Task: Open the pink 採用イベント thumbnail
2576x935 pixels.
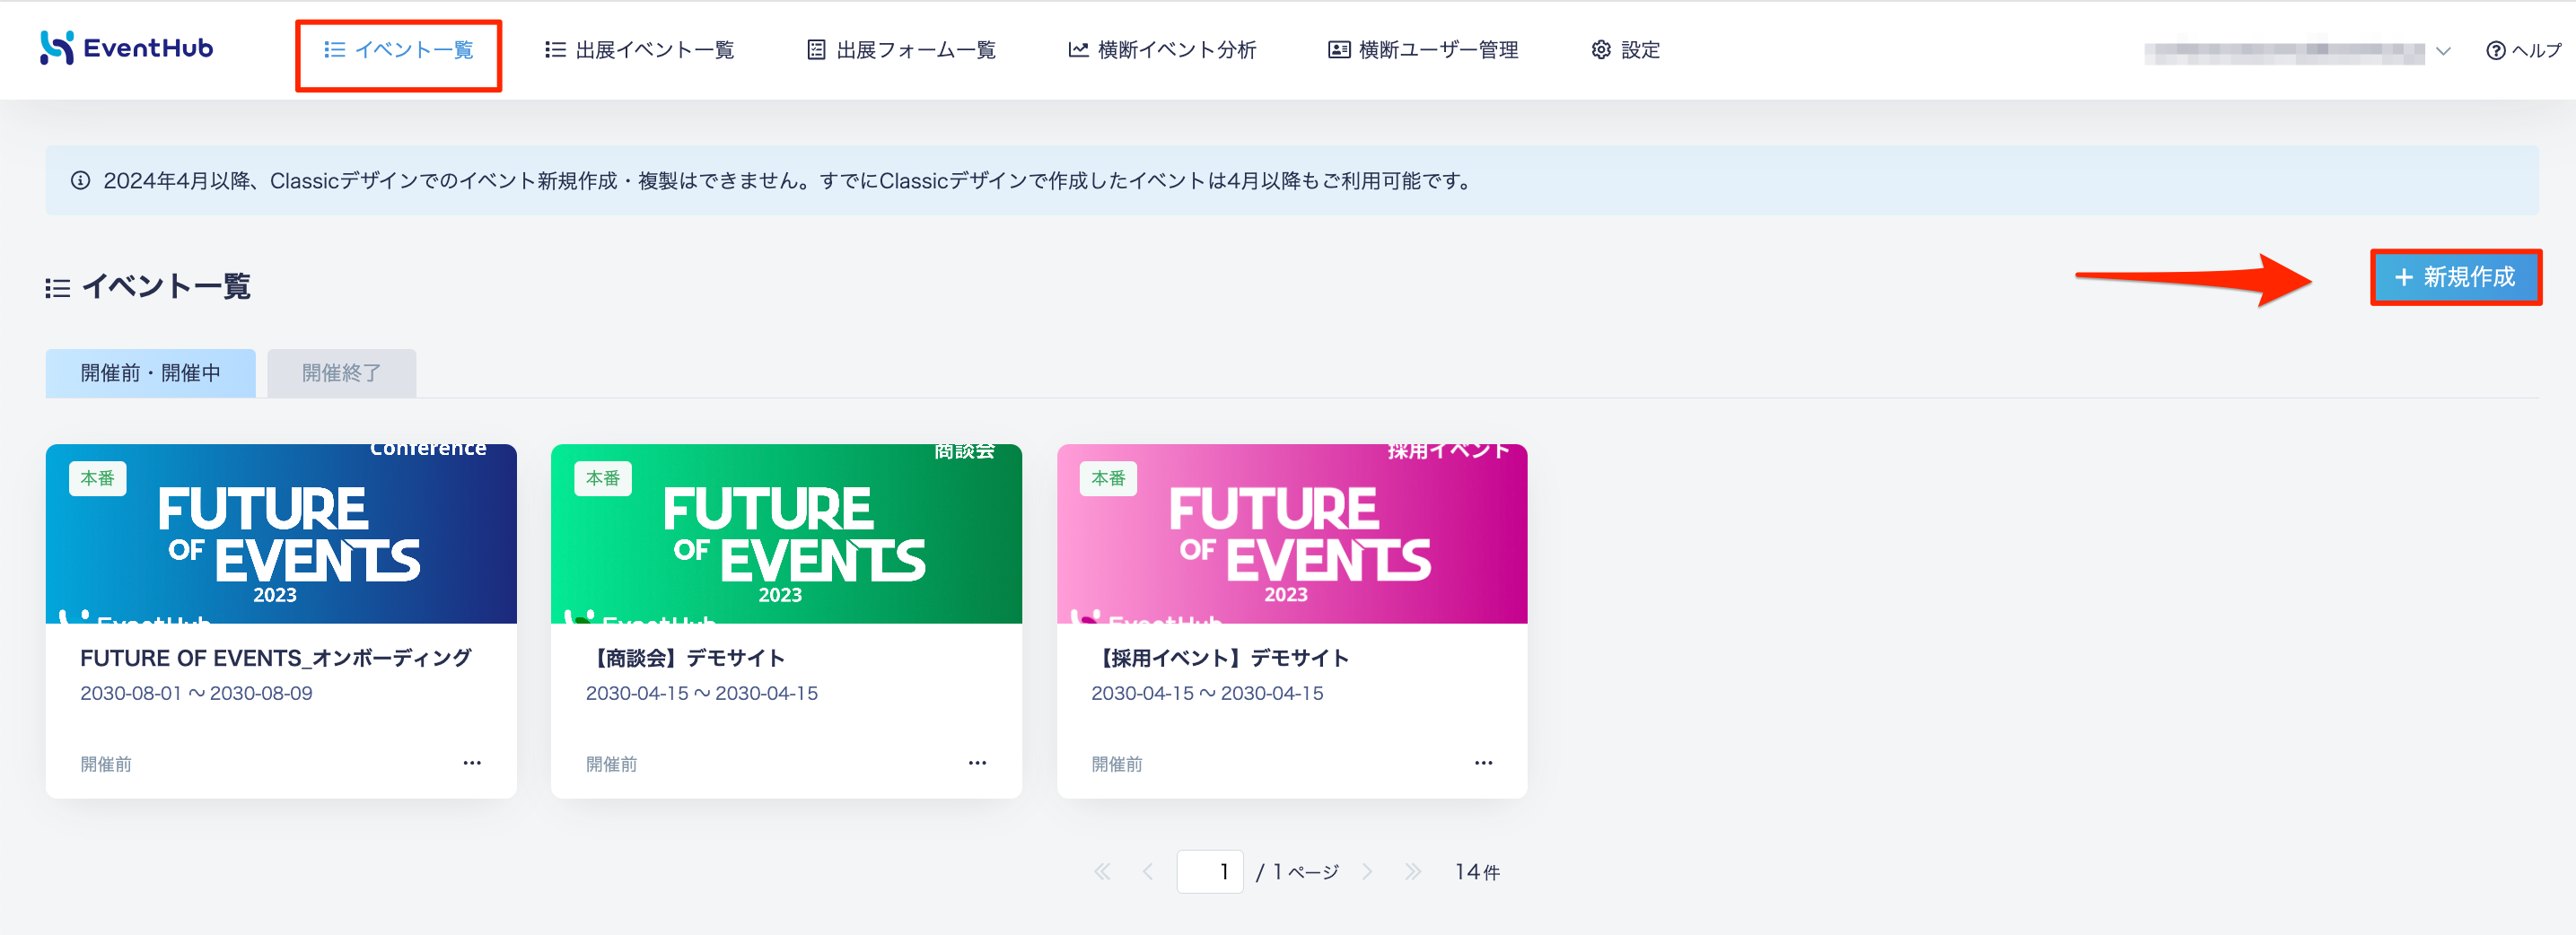Action: coord(1292,534)
